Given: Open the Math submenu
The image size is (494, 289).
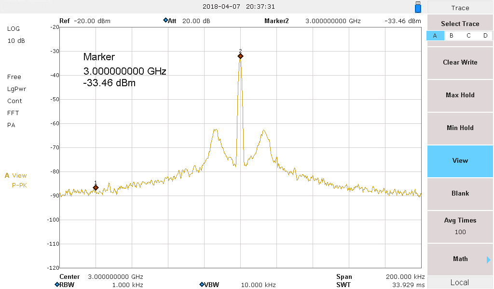Looking at the screenshot, I should [460, 259].
